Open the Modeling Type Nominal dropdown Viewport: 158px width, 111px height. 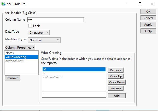click(x=44, y=40)
